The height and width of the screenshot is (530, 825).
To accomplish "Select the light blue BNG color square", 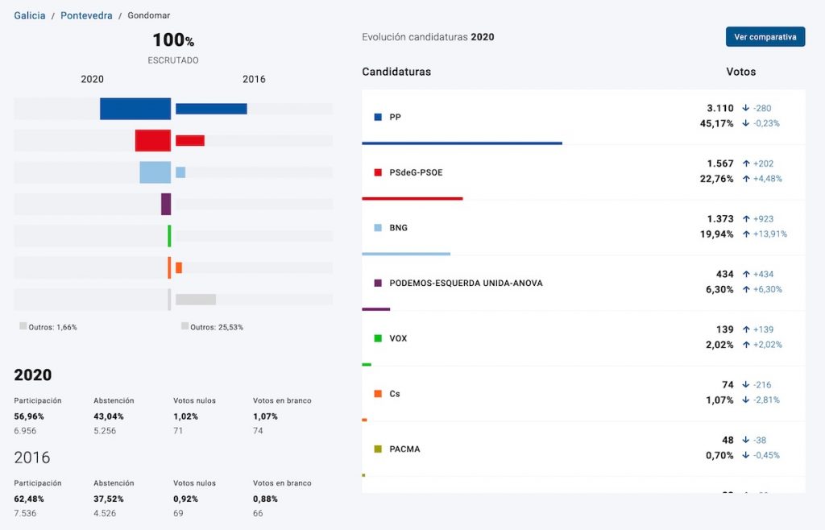I will click(x=378, y=228).
